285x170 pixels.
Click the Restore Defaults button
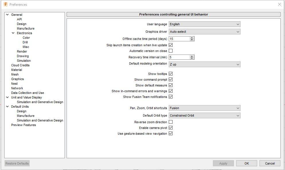pyautogui.click(x=17, y=163)
